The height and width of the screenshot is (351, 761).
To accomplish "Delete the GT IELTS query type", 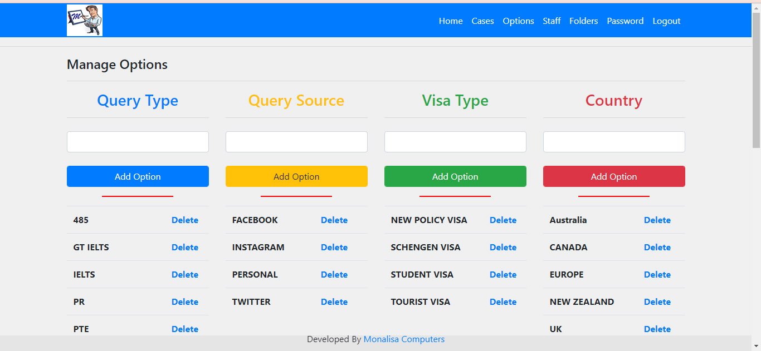I will point(185,248).
